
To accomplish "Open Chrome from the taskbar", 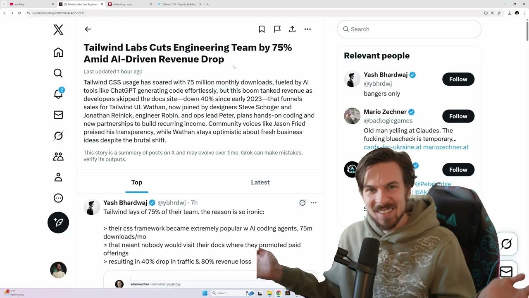I will [279, 293].
